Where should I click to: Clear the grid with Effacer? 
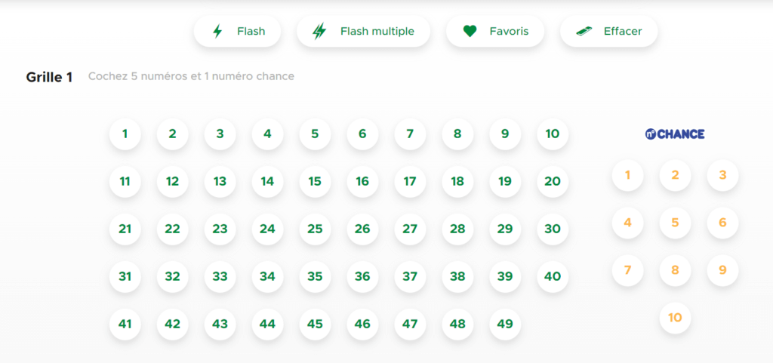click(609, 32)
